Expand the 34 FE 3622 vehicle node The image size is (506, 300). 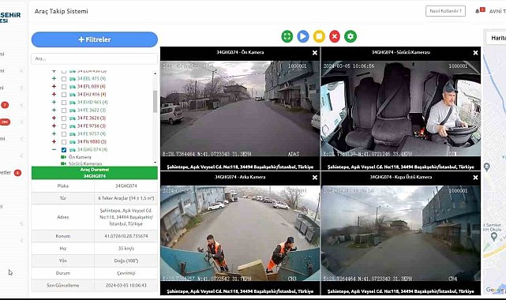tap(54, 110)
